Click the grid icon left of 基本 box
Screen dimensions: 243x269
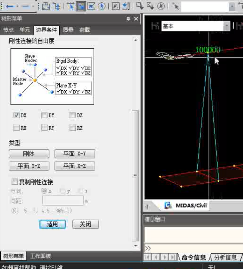155,26
